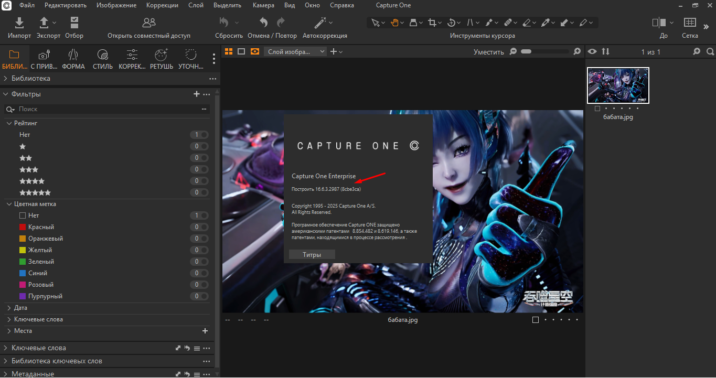This screenshot has width=716, height=378.
Task: Expand the Места filter group
Action: coord(9,331)
